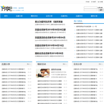Click the [芒果tv会员账号2018年] sub-link
The height and width of the screenshot is (104, 104).
(59, 48)
